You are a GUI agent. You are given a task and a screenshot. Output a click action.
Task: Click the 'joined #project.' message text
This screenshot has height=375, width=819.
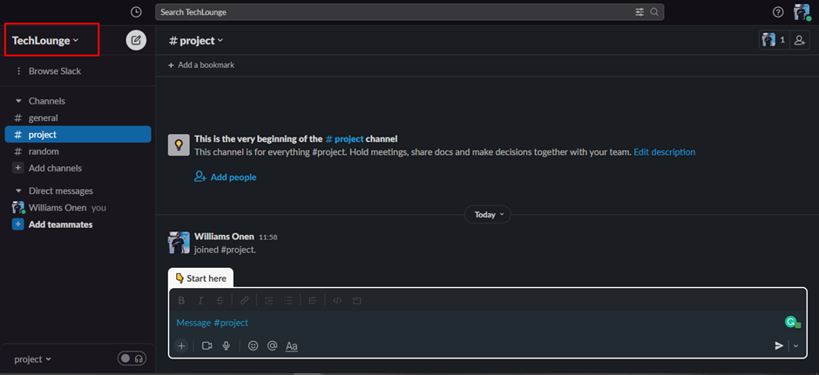coord(225,250)
